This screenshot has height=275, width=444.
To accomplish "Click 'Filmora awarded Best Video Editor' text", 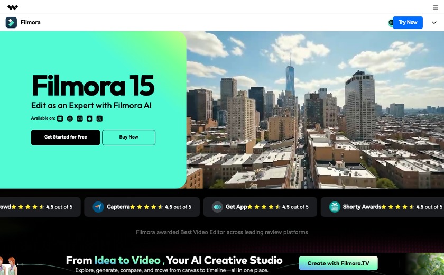I will (221, 232).
